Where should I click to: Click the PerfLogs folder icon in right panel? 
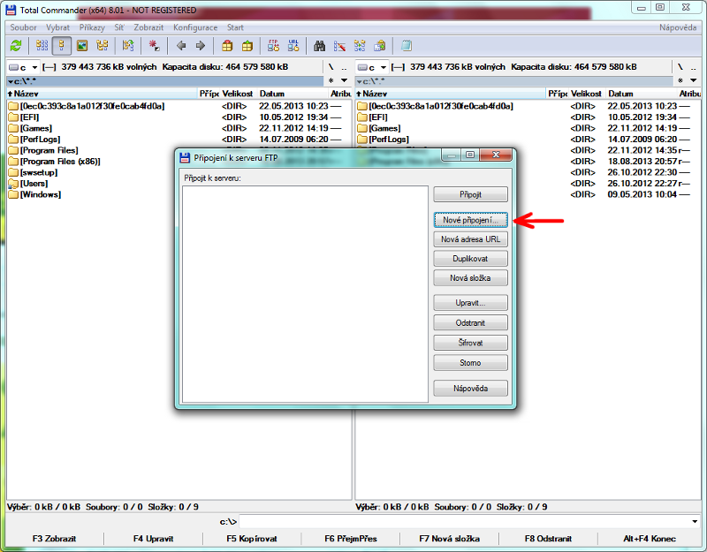point(361,140)
